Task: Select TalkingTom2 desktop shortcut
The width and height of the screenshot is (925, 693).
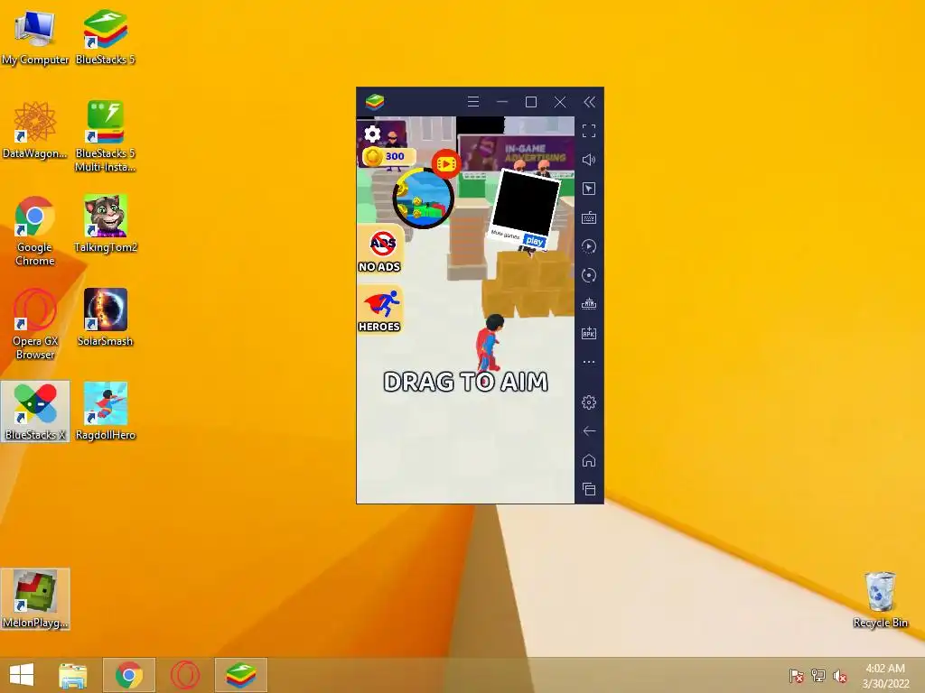Action: coord(105,224)
